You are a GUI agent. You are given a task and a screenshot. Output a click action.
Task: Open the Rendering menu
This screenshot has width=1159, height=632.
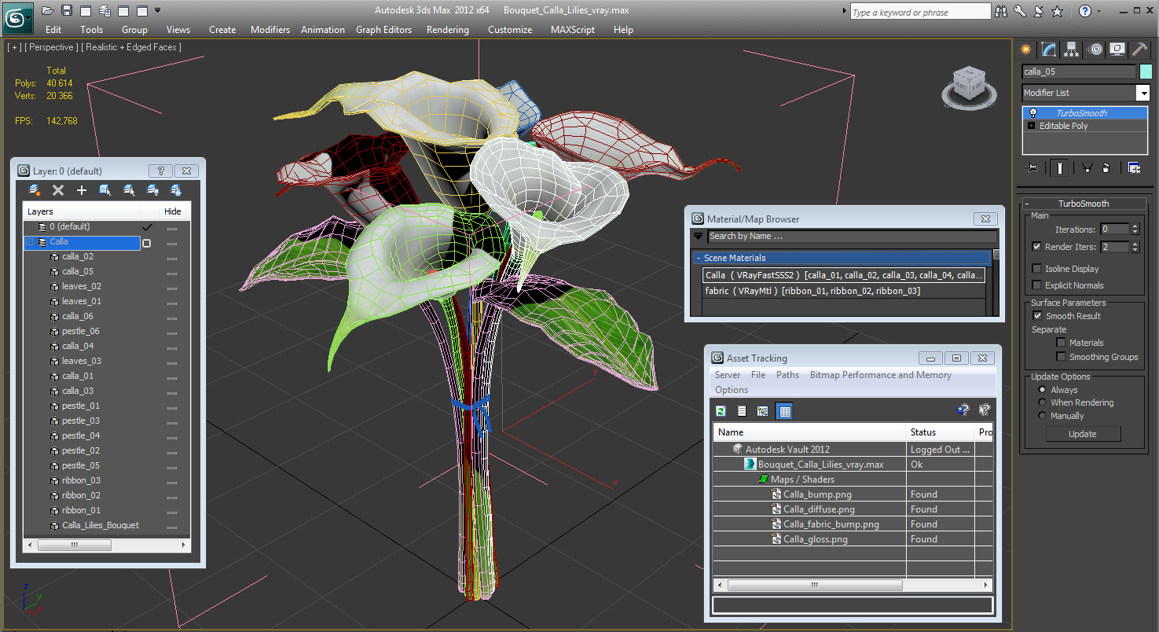click(447, 30)
